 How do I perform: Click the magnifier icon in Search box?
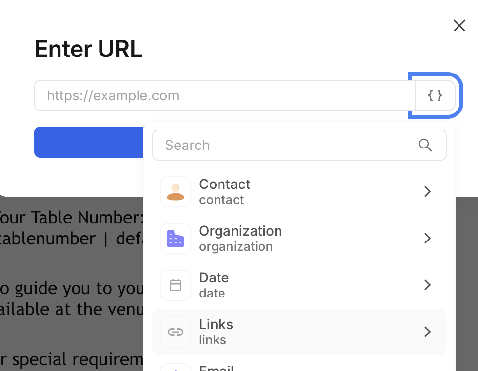coord(425,145)
